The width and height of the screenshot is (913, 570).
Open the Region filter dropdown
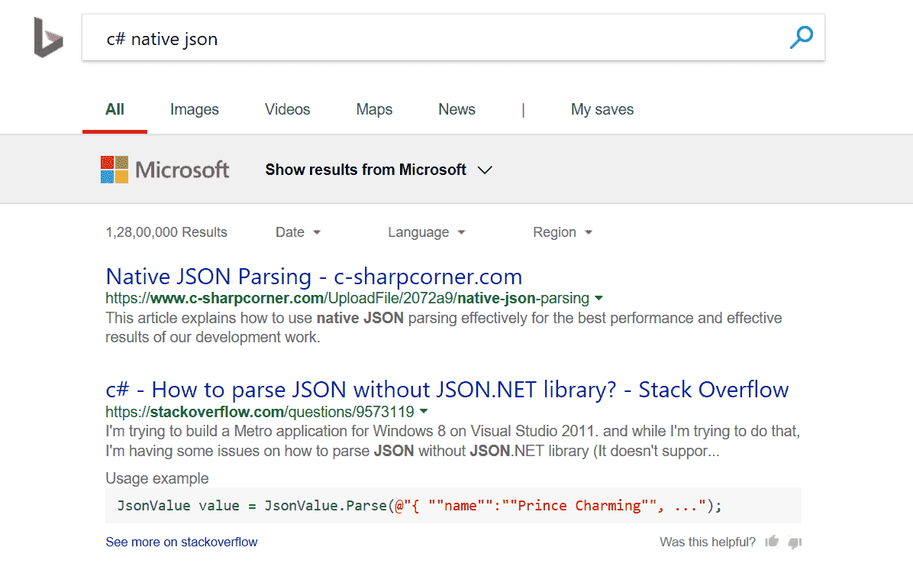563,232
